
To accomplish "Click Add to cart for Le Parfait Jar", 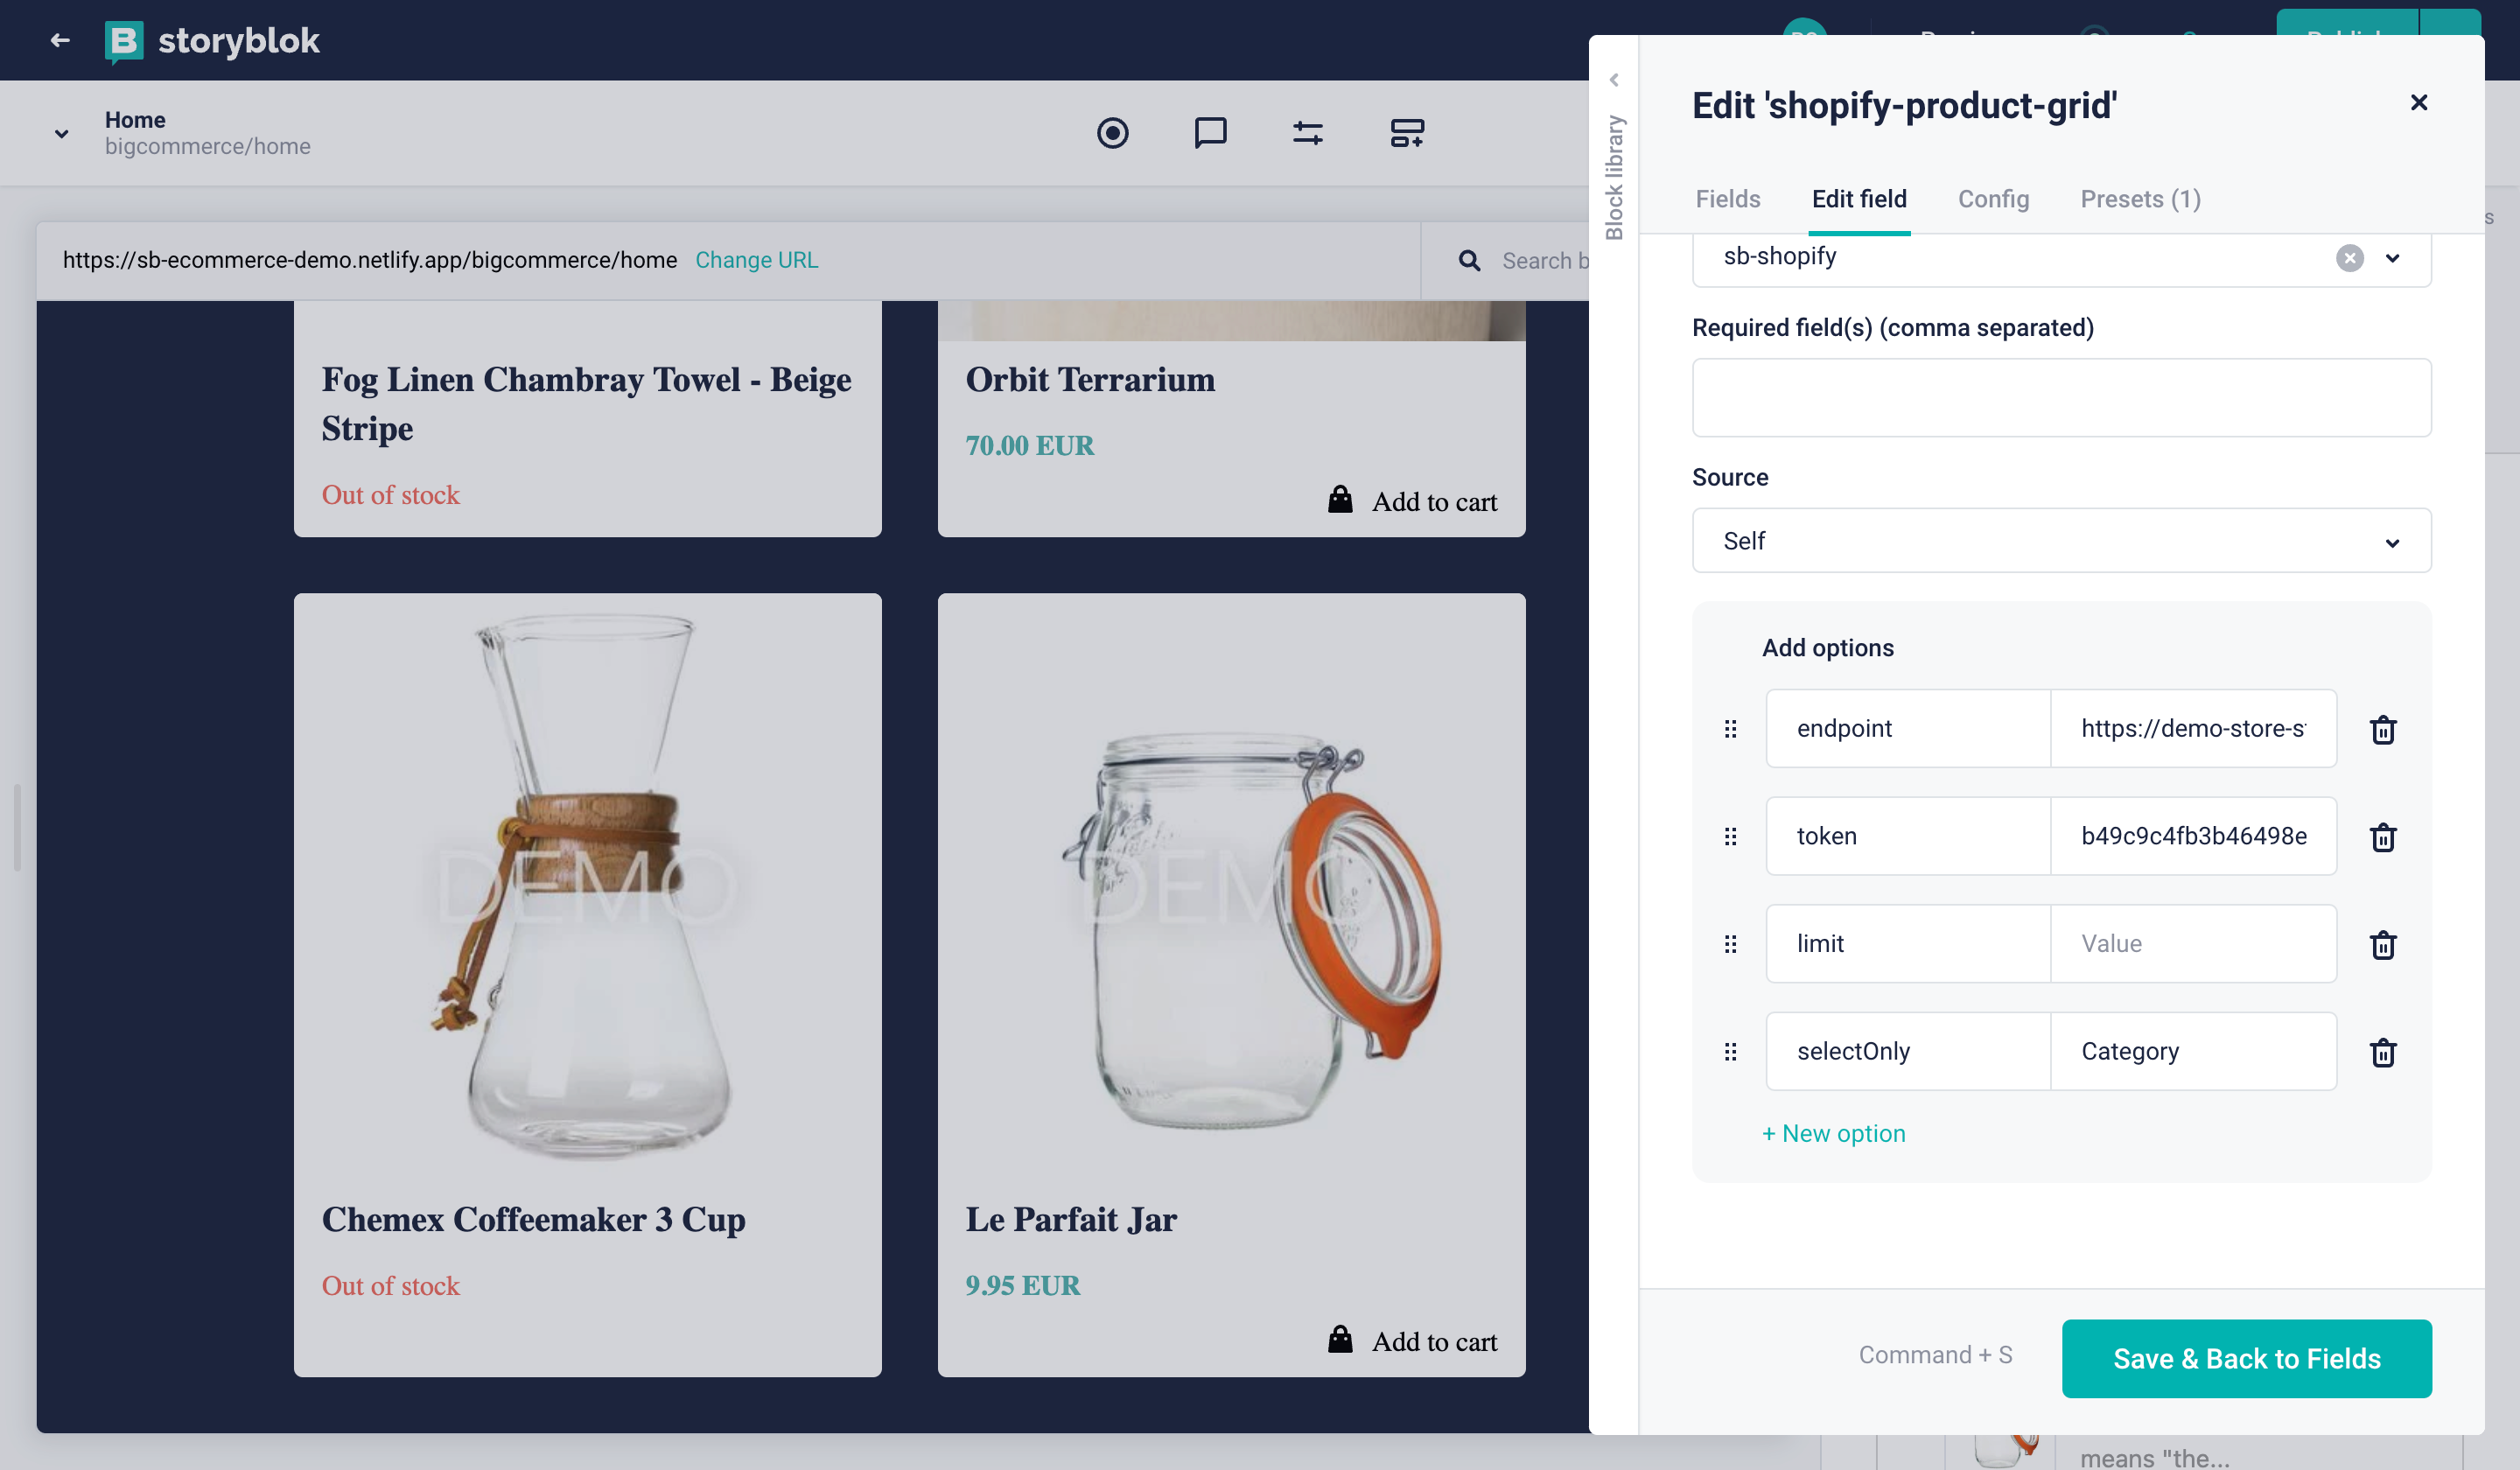I will [1414, 1341].
